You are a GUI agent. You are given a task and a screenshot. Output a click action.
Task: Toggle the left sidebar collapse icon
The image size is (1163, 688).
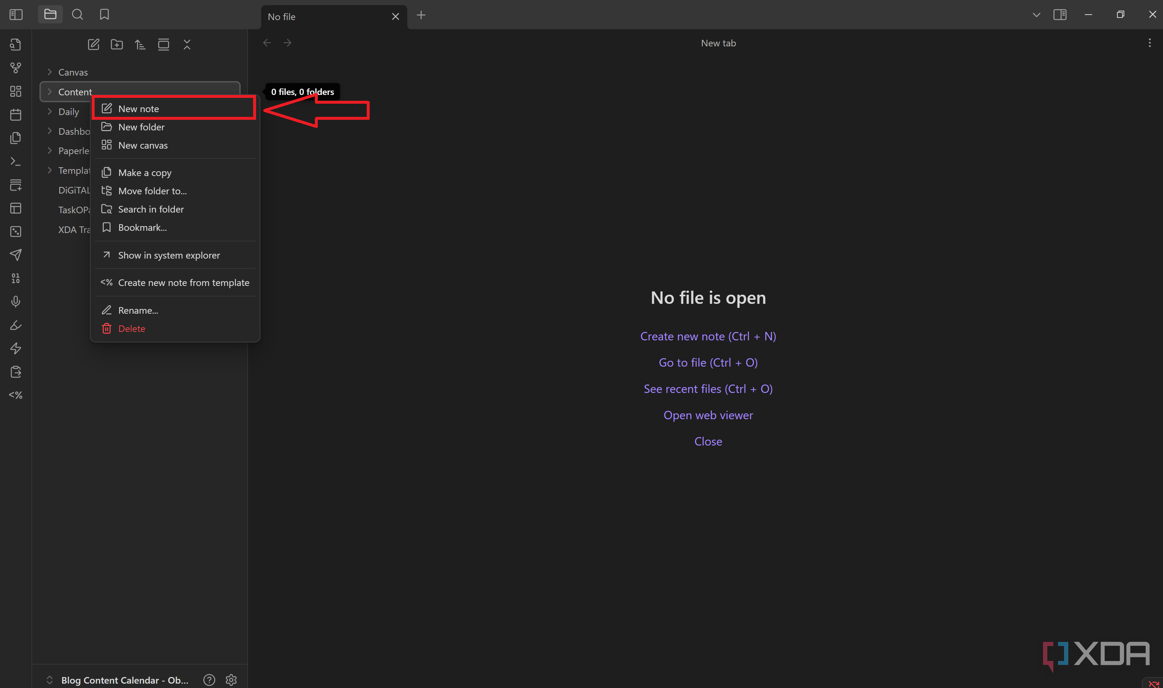tap(16, 15)
